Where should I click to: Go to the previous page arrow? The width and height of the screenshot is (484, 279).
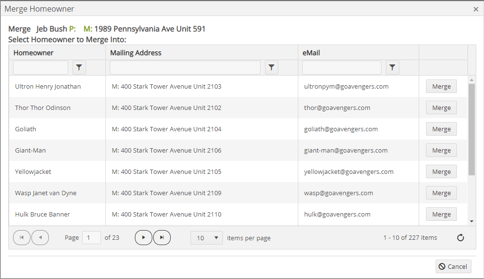pos(40,238)
